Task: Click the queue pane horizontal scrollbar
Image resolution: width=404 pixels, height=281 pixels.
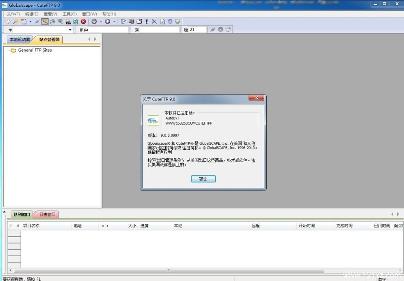Action: 169,270
